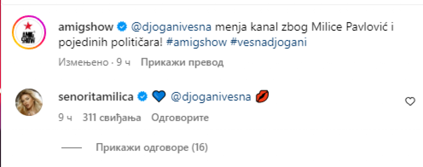This screenshot has width=423, height=167.
Task: Click Одговорите to reply to the comment
Action: click(x=180, y=118)
